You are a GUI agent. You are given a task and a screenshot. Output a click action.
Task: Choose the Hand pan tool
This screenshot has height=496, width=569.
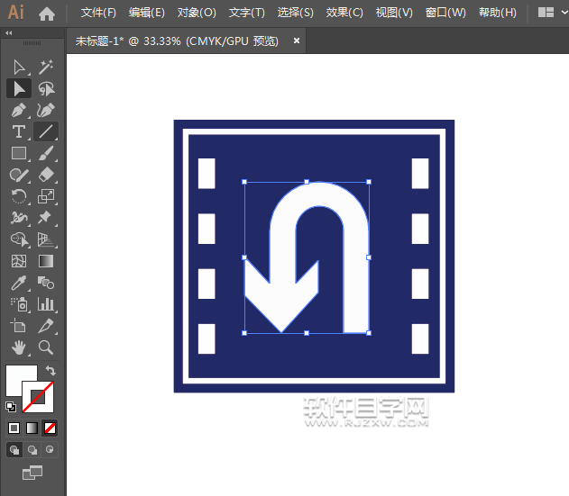[x=19, y=347]
